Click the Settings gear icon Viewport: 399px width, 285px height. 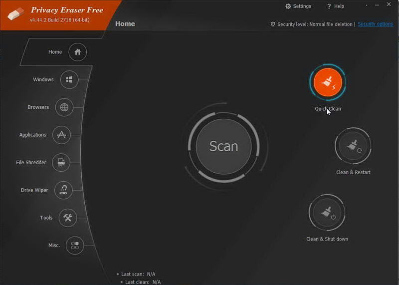coord(288,6)
